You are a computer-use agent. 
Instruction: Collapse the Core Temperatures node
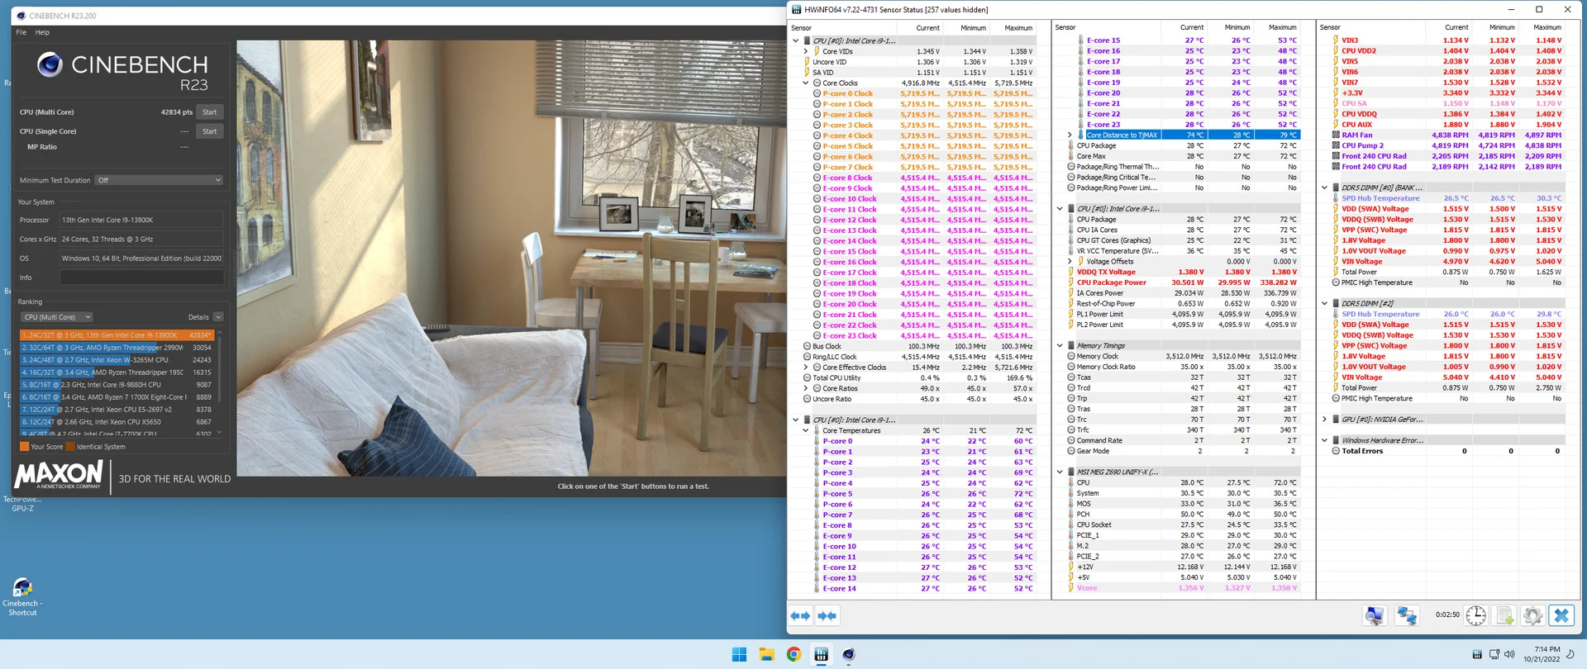tap(806, 430)
